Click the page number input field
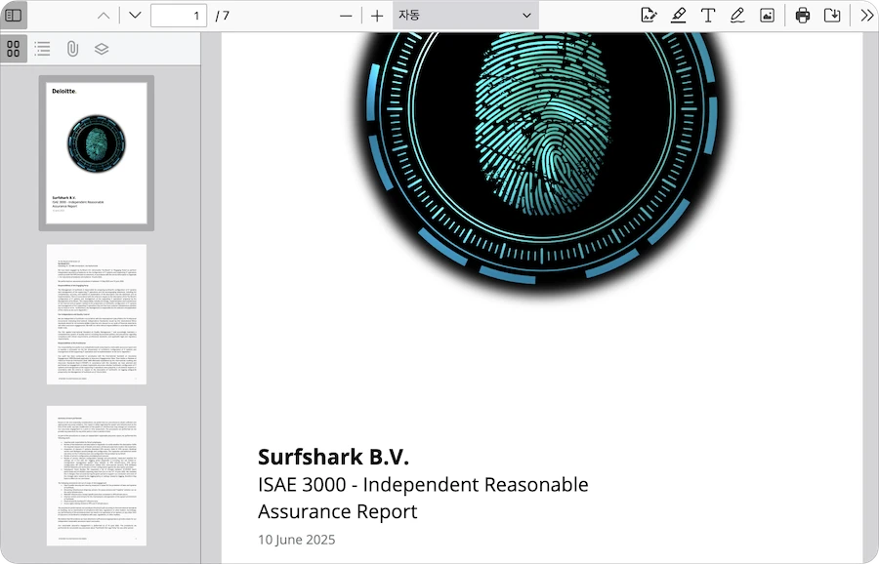 pos(179,16)
